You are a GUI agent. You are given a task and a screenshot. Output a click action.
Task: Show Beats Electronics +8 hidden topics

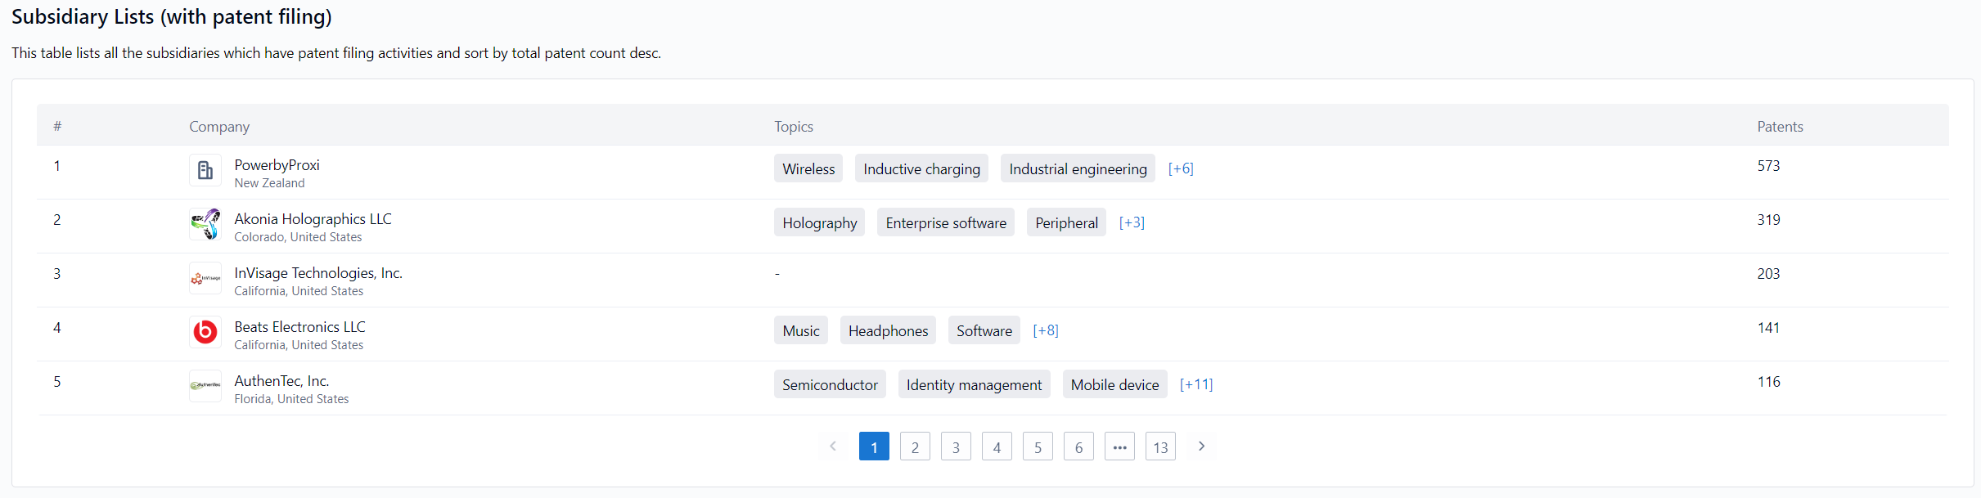[x=1045, y=330]
